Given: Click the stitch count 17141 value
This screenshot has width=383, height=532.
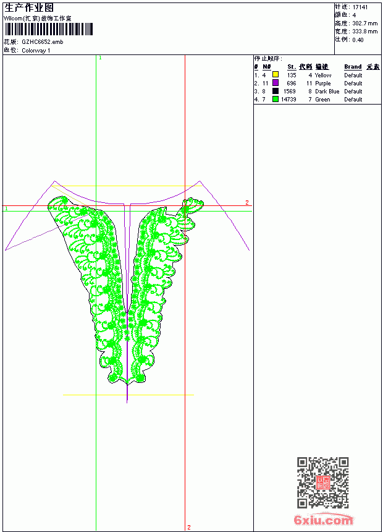Looking at the screenshot, I should tap(360, 7).
